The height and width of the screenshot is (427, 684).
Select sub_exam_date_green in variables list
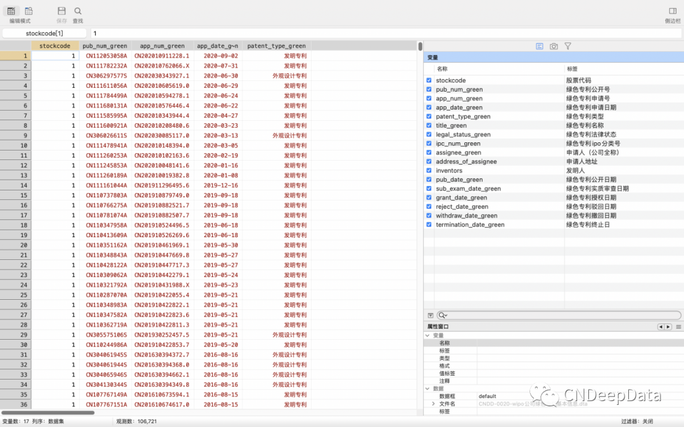tap(468, 189)
